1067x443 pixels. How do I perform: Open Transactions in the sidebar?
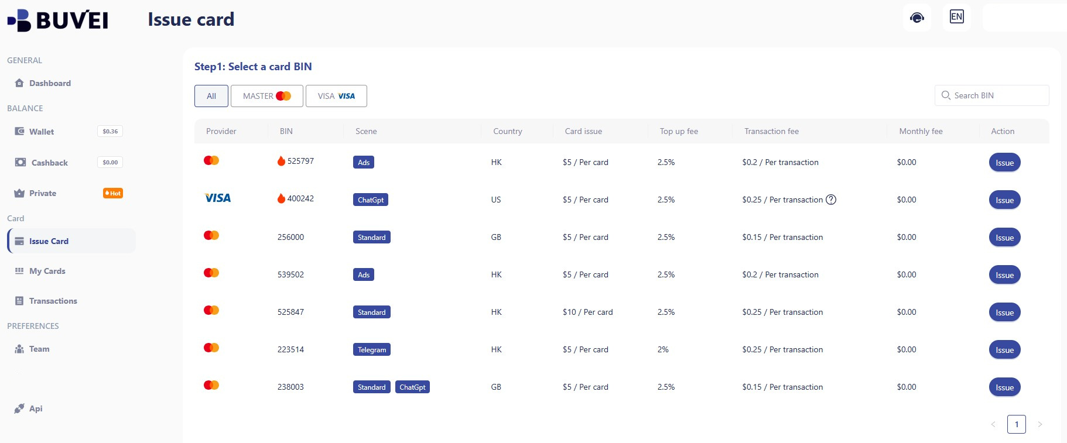[x=53, y=301]
